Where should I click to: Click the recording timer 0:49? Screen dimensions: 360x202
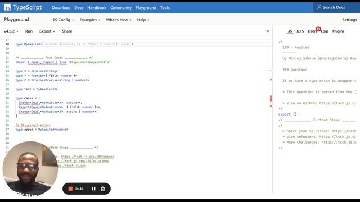coord(79,189)
